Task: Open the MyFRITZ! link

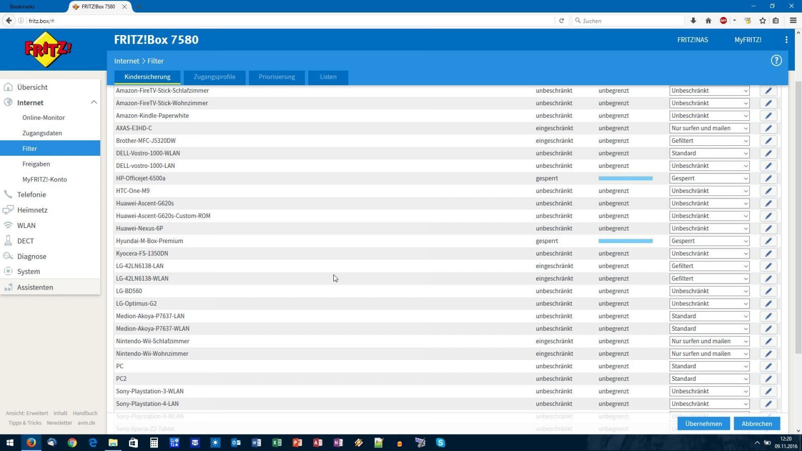Action: click(x=748, y=40)
